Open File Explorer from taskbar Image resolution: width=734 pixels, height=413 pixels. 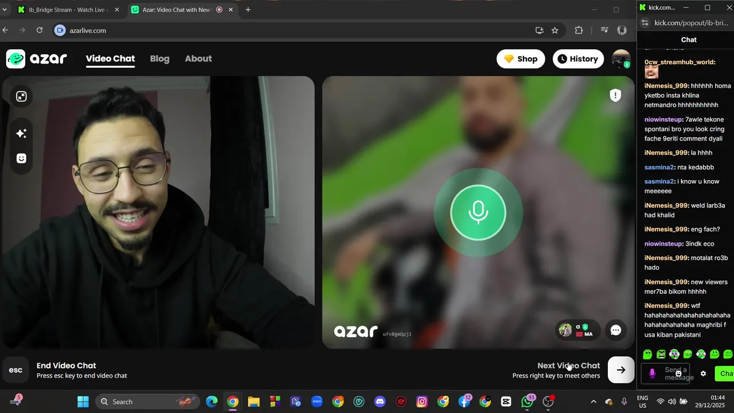[253, 402]
